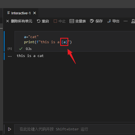Click the 变量表 label
The height and width of the screenshot is (135, 135).
(80, 21)
